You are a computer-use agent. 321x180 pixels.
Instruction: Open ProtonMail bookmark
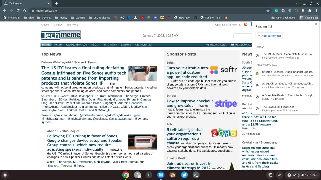(12, 18)
